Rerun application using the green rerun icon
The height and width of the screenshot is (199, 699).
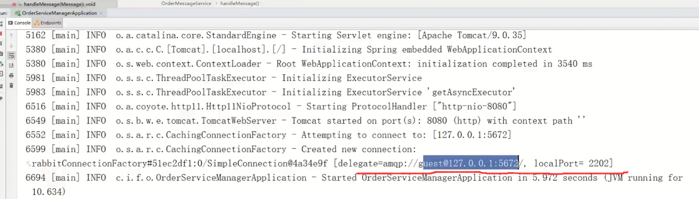pos(2,23)
